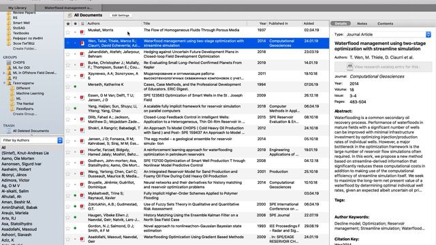
Task: Sort documents by Title column
Action: (x=194, y=24)
